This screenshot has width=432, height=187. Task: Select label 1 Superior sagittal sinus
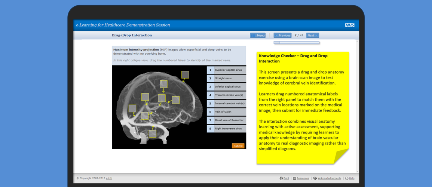pyautogui.click(x=226, y=70)
